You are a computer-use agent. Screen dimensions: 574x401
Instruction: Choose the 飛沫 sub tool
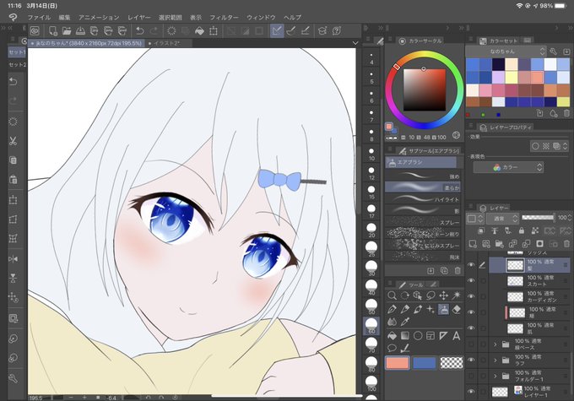423,257
